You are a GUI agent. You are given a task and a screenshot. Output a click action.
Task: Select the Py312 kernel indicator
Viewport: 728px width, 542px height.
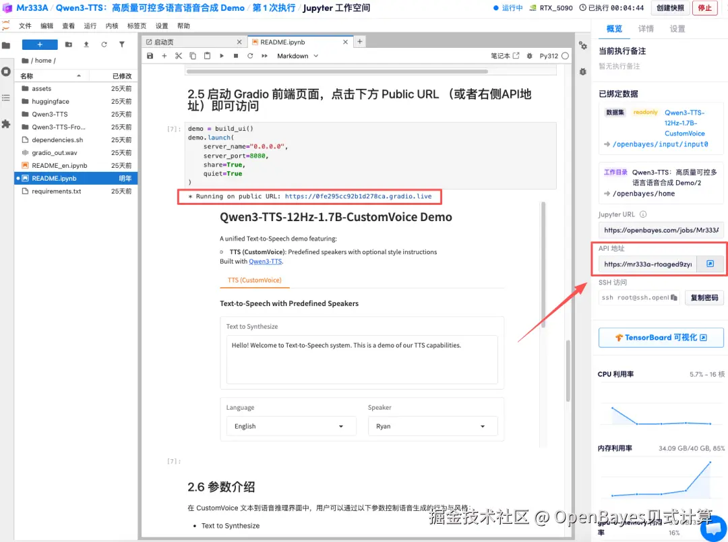click(554, 56)
